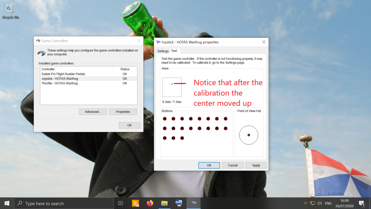Viewport: 371px width, 209px height.
Task: Launch Firefox from the taskbar
Action: 150,203
